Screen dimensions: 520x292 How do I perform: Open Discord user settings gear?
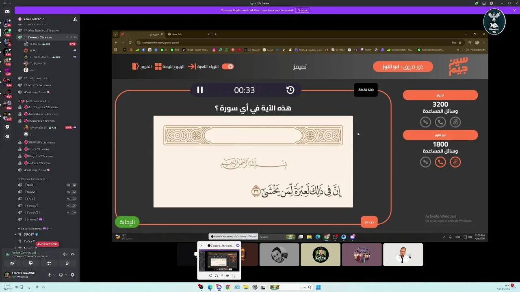[72, 275]
